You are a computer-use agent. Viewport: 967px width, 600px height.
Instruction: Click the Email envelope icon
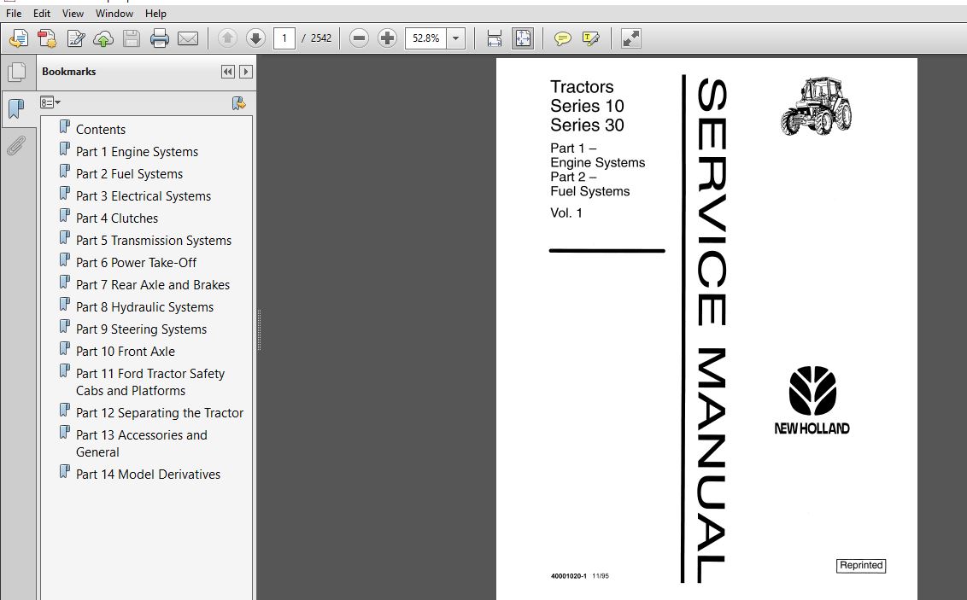[x=188, y=38]
